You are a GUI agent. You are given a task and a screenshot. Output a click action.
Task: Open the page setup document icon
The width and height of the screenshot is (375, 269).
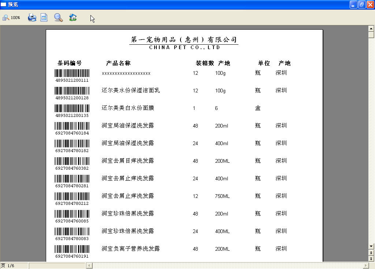[x=44, y=18]
